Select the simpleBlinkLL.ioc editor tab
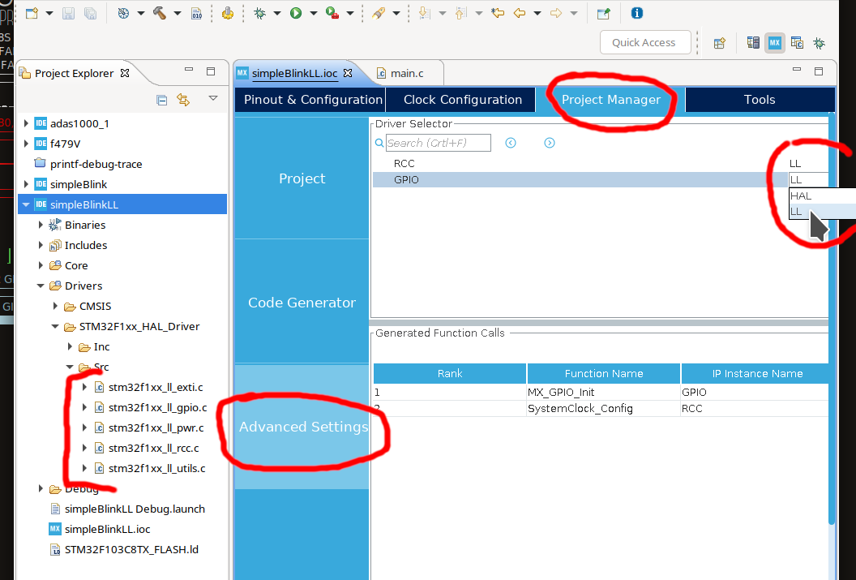 [x=294, y=73]
